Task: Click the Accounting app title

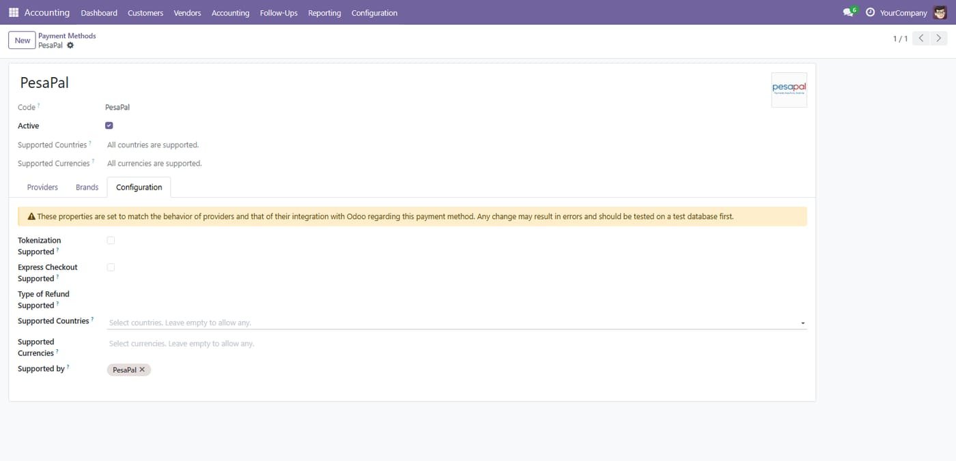Action: tap(47, 12)
